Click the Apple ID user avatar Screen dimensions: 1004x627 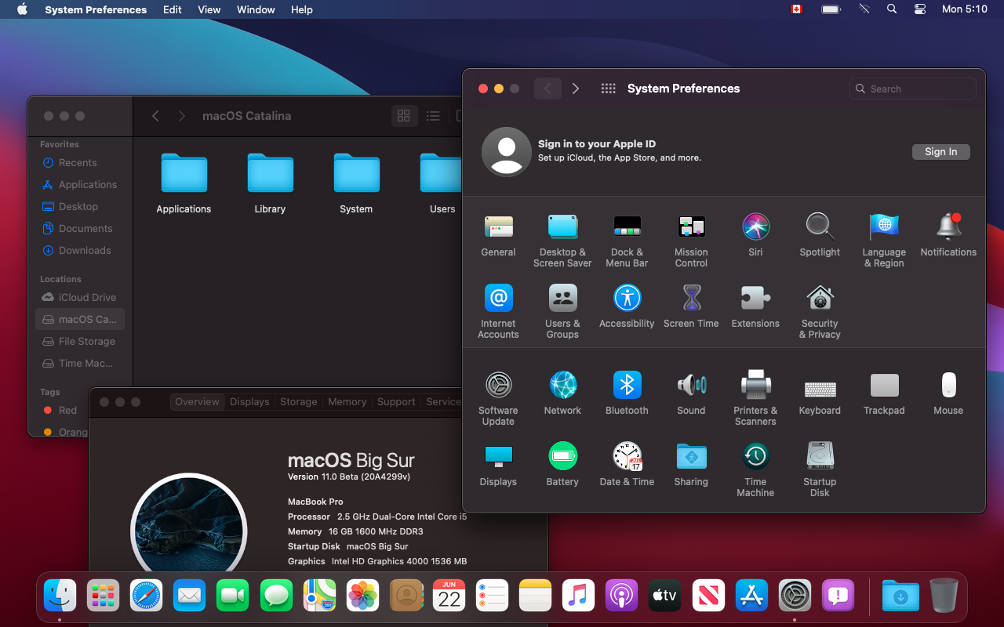507,151
